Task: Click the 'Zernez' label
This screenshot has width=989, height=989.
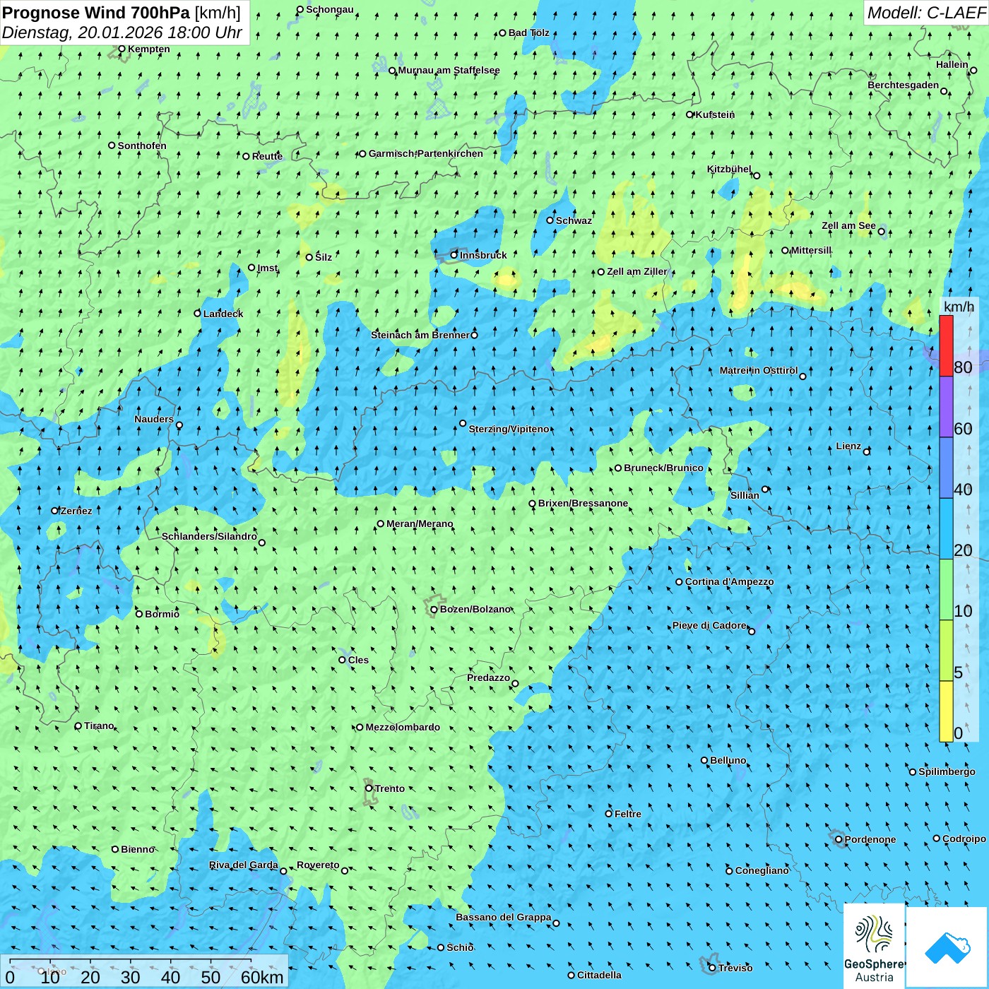Action: pos(76,511)
